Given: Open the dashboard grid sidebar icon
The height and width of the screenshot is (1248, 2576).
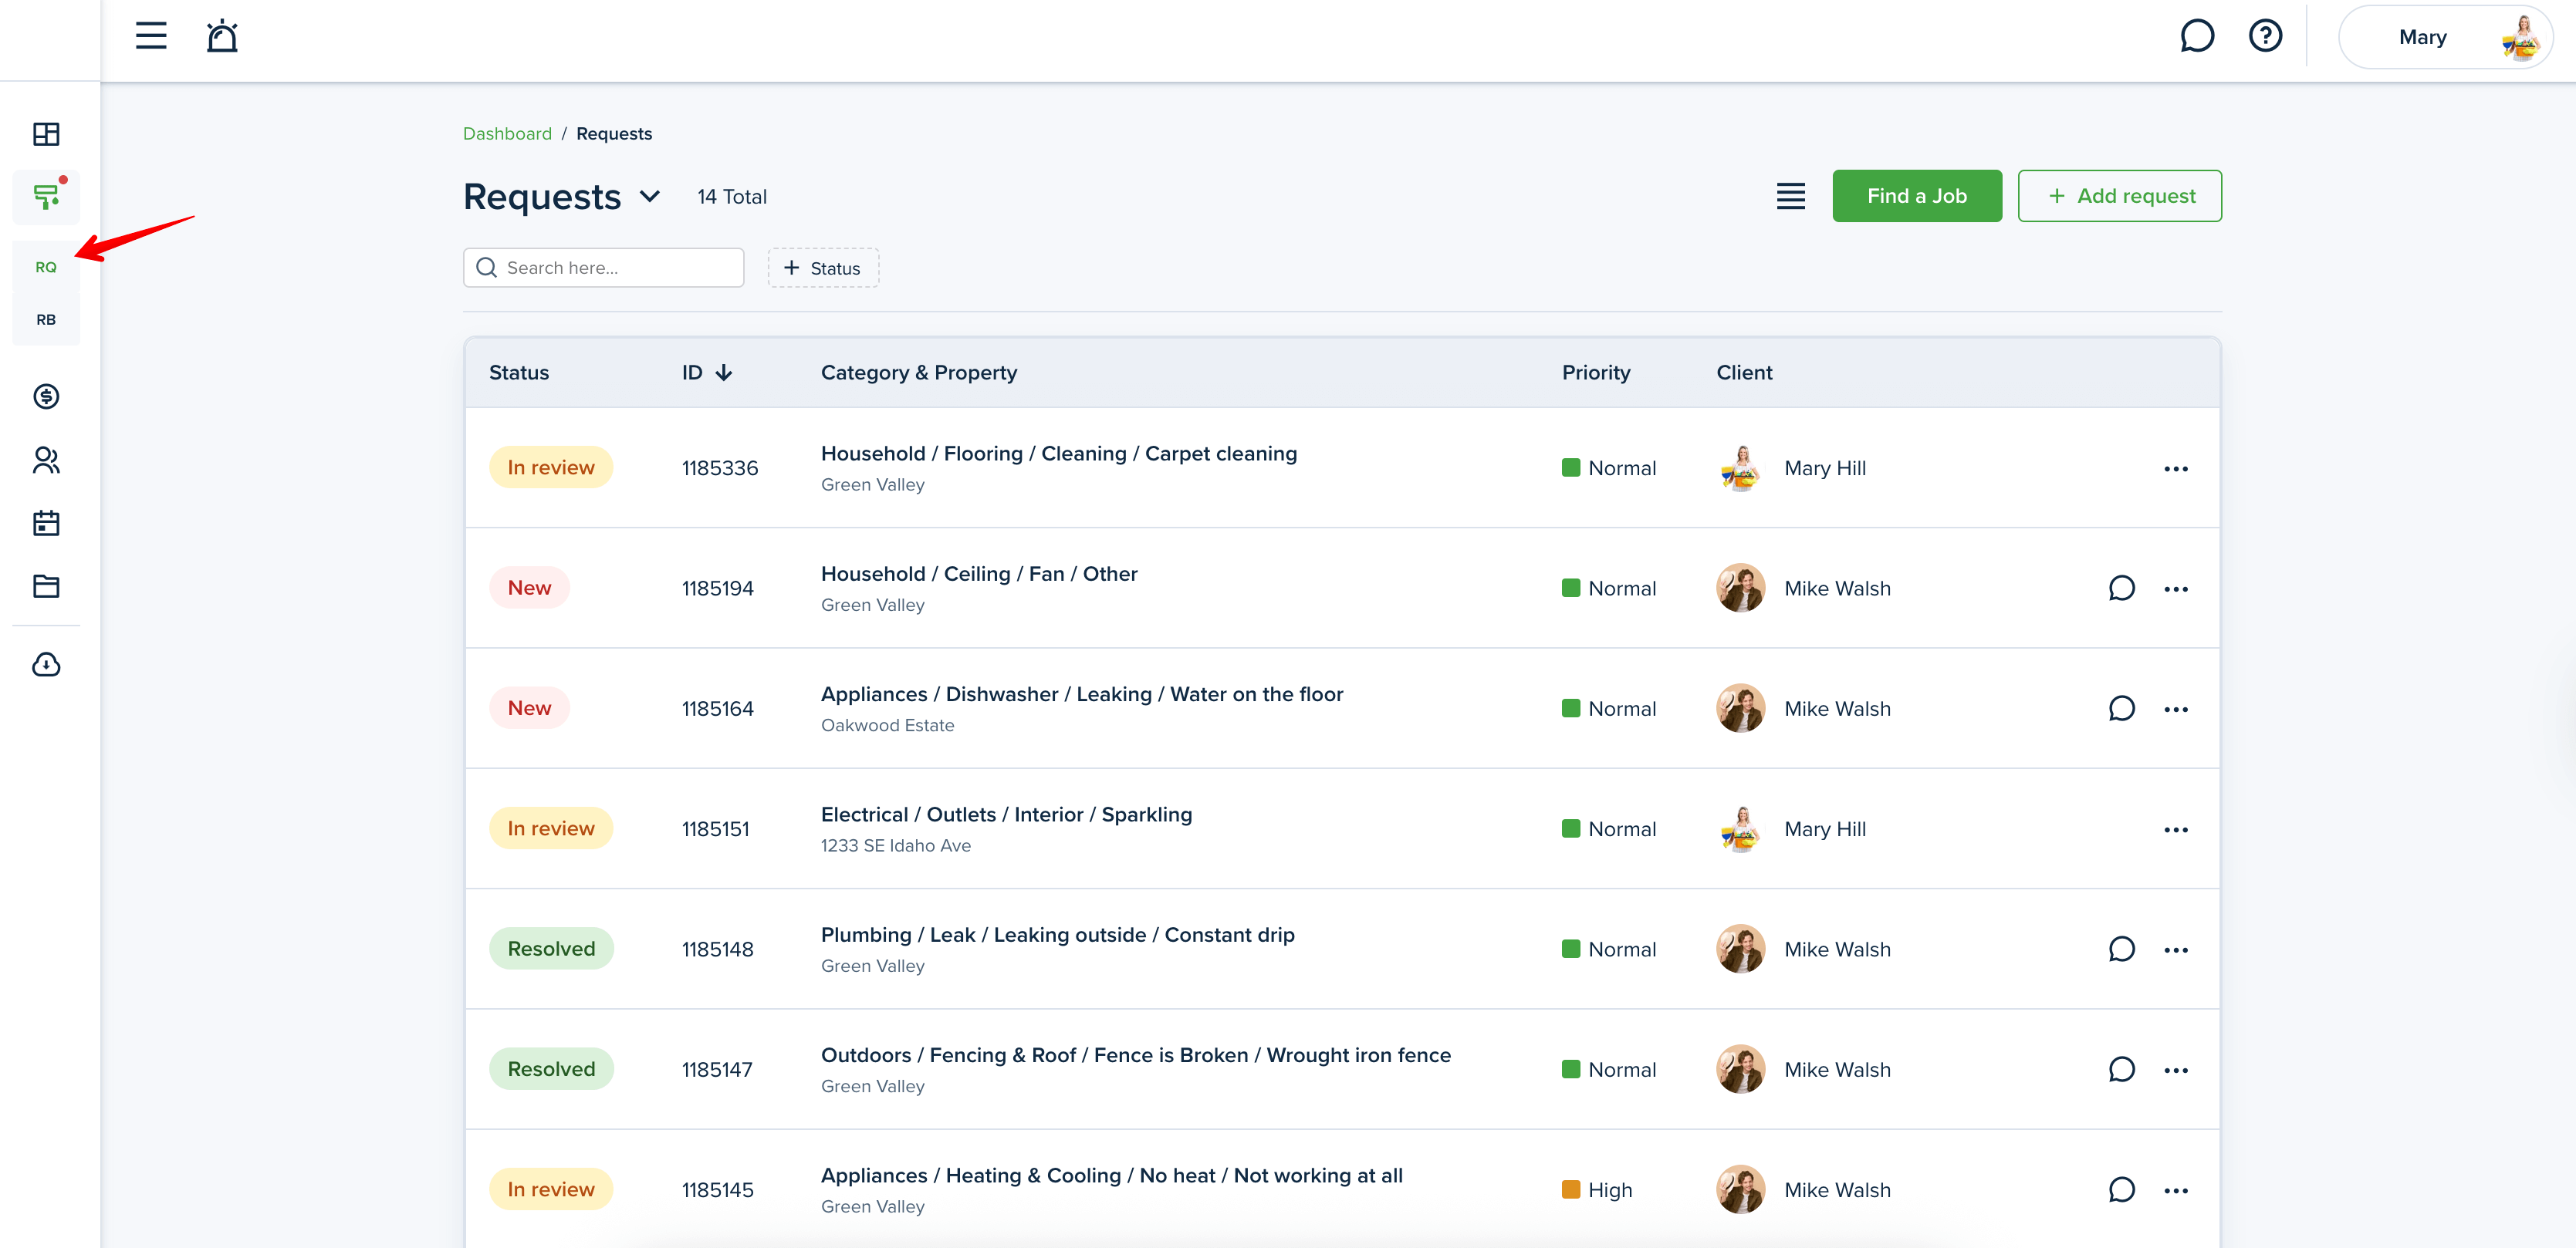Looking at the screenshot, I should click(x=46, y=134).
